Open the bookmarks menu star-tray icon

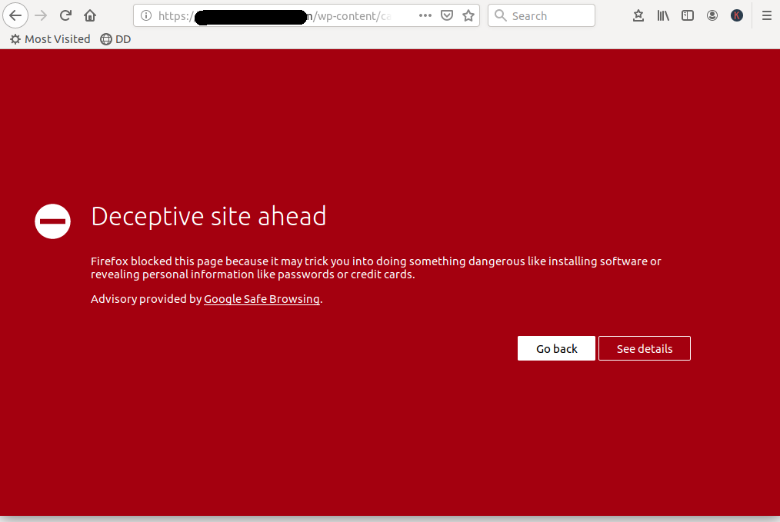pyautogui.click(x=638, y=15)
